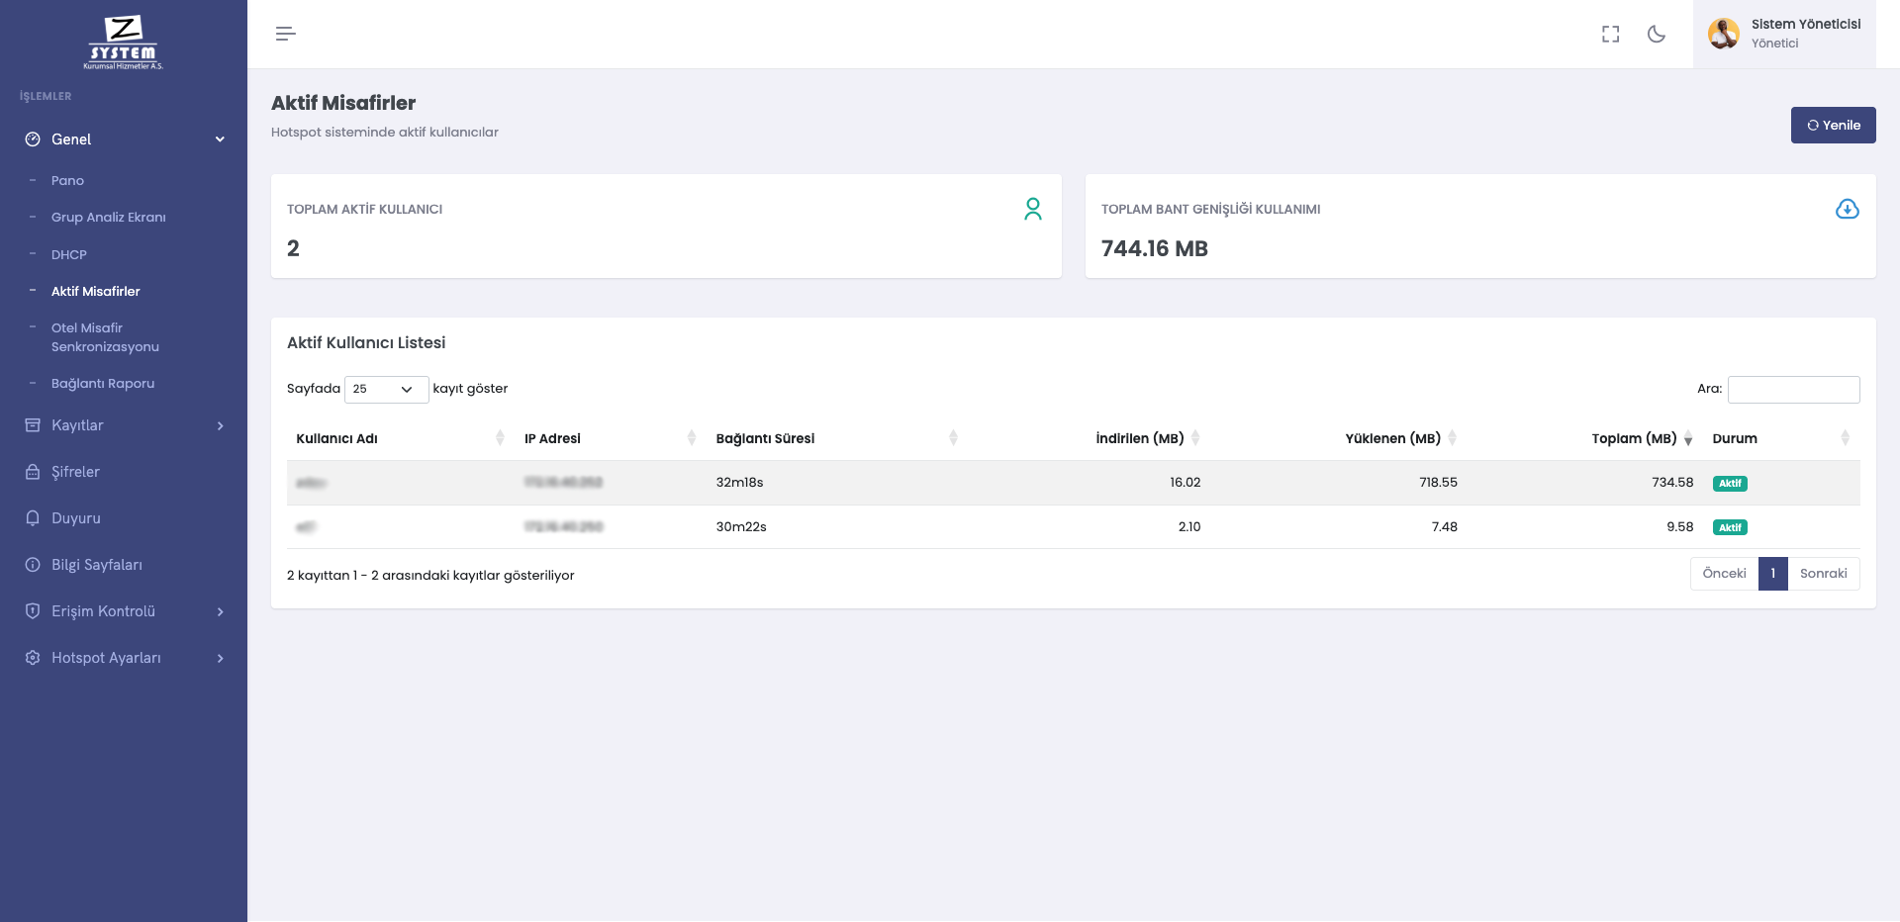Open the Sistem Yöneticisi profile avatar

coord(1723,34)
